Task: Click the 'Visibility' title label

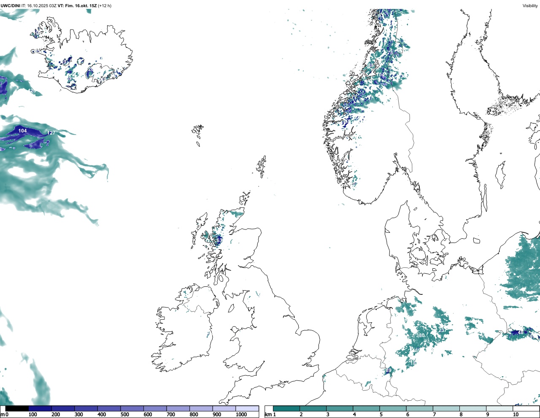Action: [530, 5]
